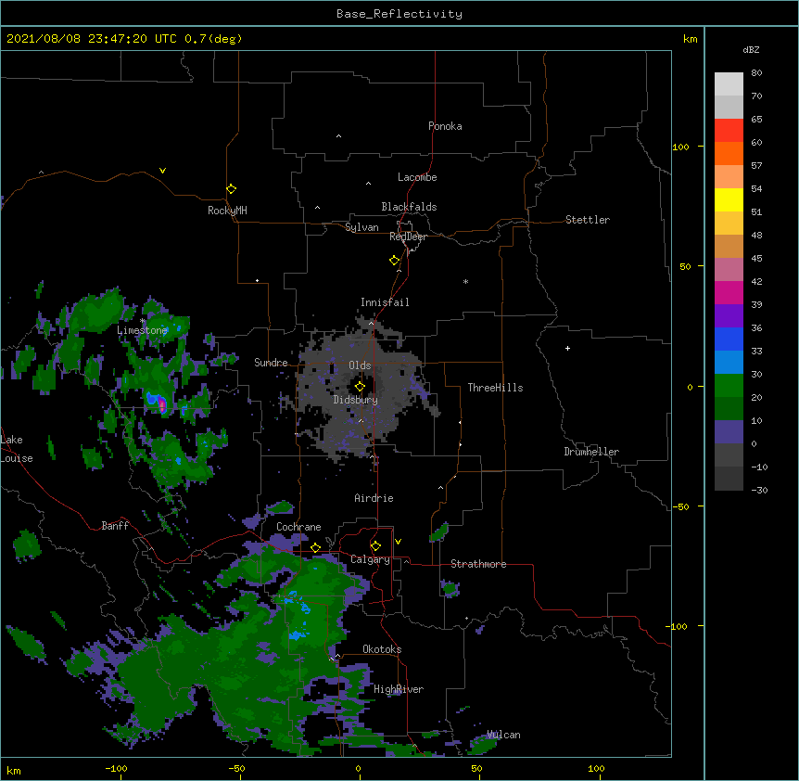Click the yellow V marker northwest of RockyMH
The image size is (799, 781).
[x=162, y=171]
